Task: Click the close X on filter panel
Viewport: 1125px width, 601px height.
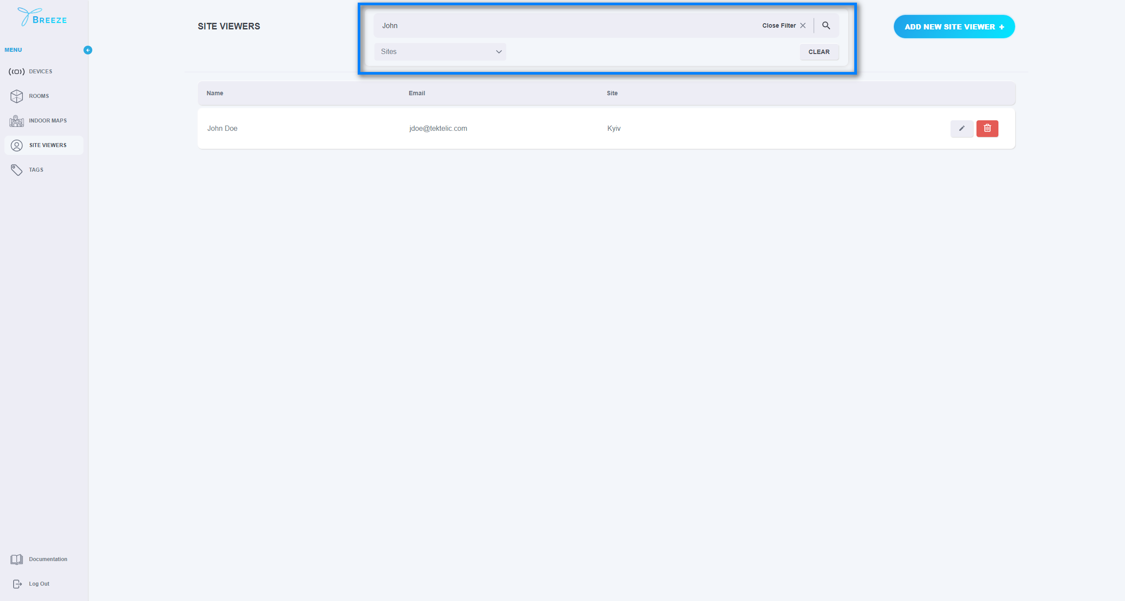Action: (803, 25)
